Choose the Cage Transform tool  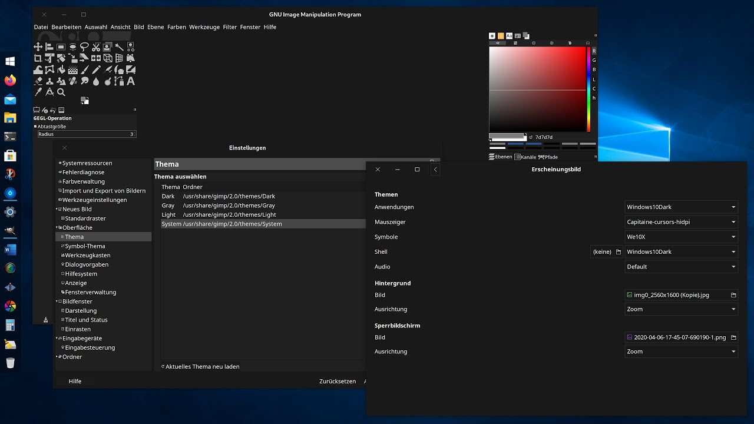click(49, 70)
